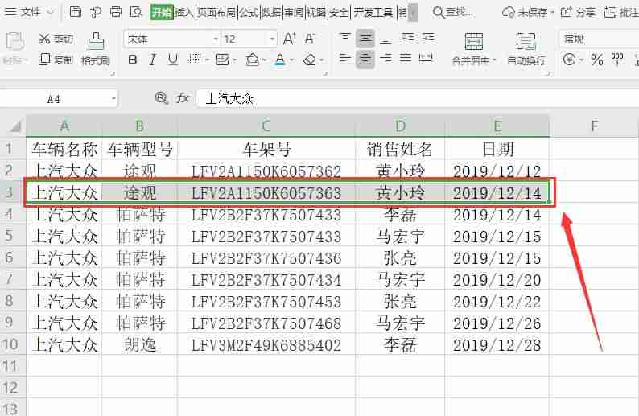Click the 分享 share button
The image size is (639, 416).
point(578,12)
